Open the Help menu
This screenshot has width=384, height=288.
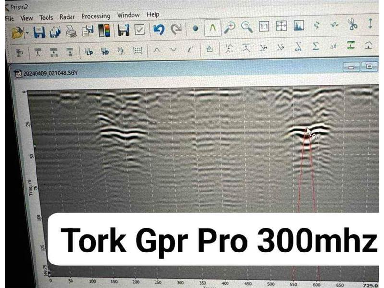(x=153, y=15)
